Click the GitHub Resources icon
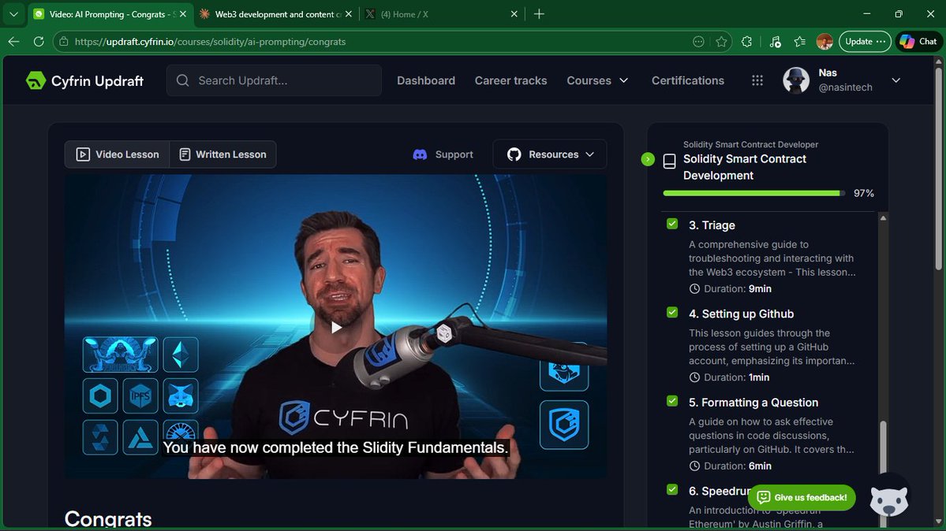Image resolution: width=946 pixels, height=531 pixels. 514,154
